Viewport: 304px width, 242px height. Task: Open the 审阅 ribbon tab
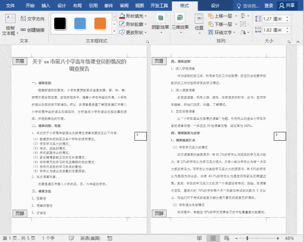click(124, 5)
